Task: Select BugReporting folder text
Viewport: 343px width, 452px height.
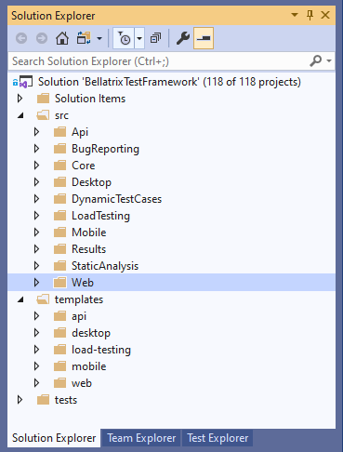Action: click(x=105, y=149)
